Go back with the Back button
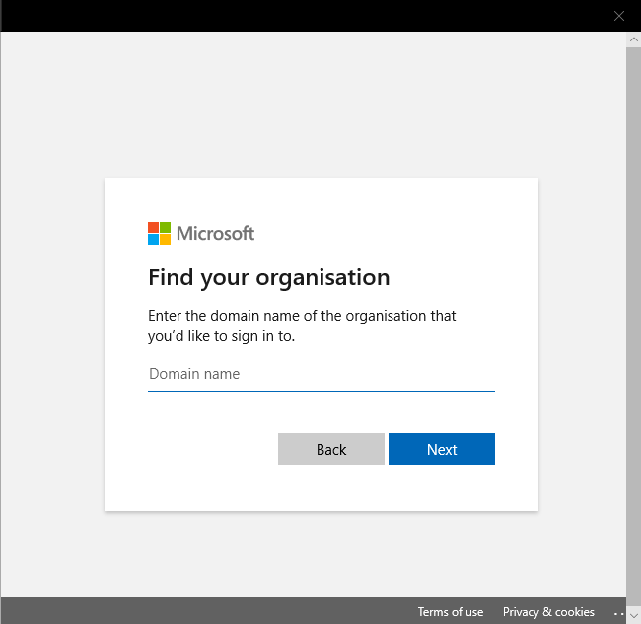641x624 pixels. (331, 449)
